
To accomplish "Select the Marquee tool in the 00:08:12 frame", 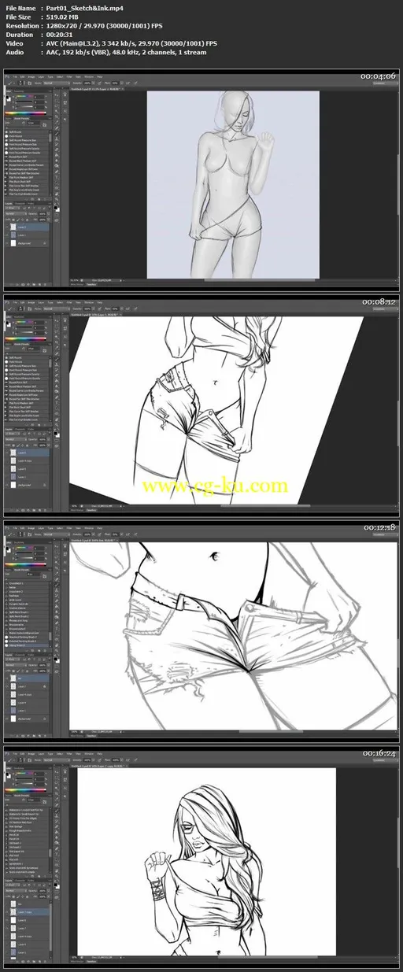I will point(57,326).
